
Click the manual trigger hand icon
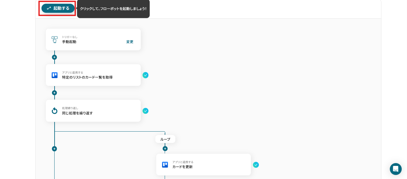(55, 40)
